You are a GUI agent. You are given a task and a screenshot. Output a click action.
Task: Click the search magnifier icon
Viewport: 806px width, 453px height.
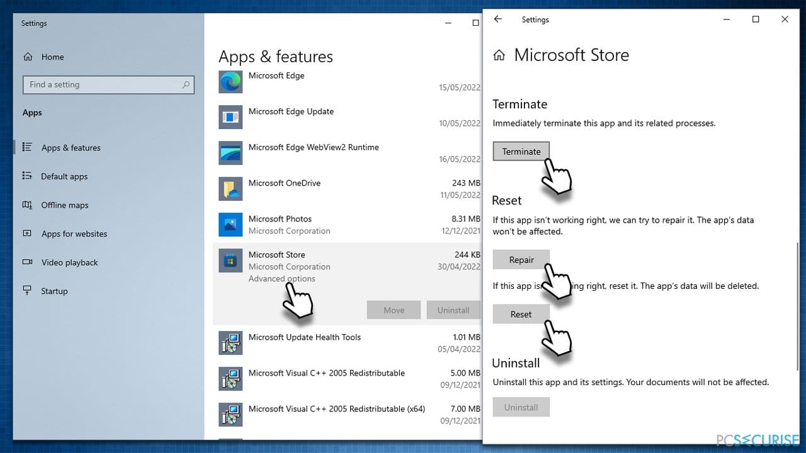[186, 84]
